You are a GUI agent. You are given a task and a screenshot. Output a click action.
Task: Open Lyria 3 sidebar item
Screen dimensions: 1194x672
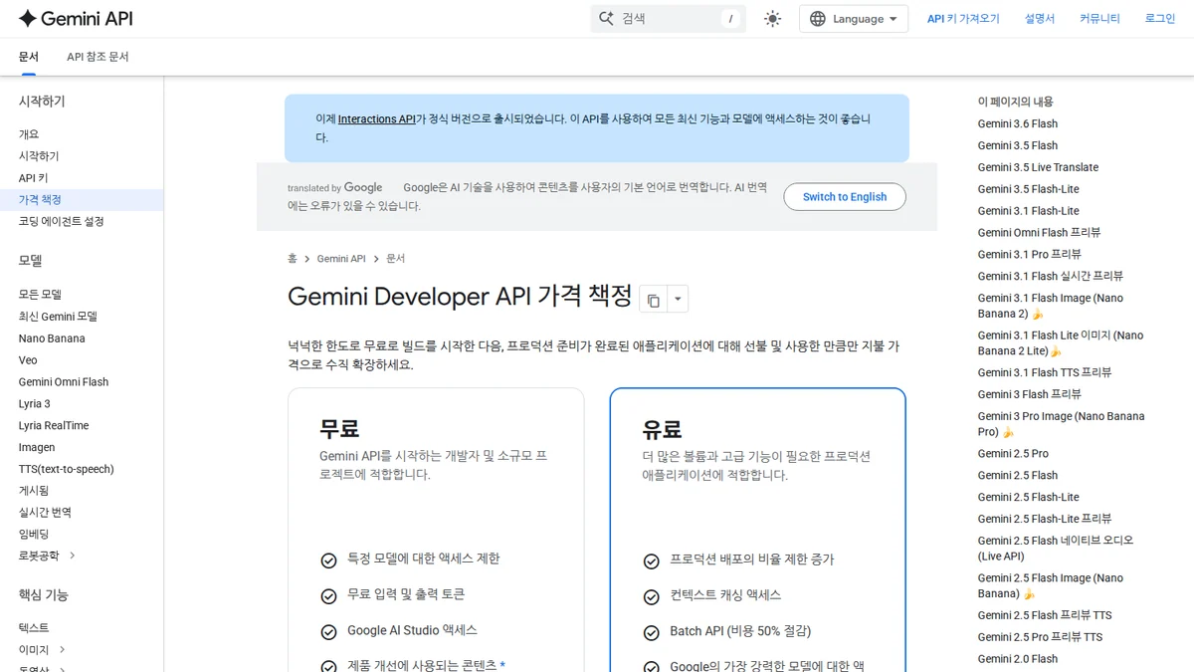pyautogui.click(x=34, y=404)
